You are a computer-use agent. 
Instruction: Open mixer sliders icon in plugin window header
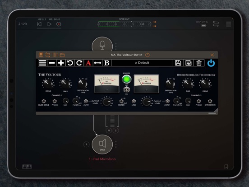point(55,55)
